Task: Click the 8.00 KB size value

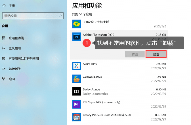Action: [x=161, y=89]
